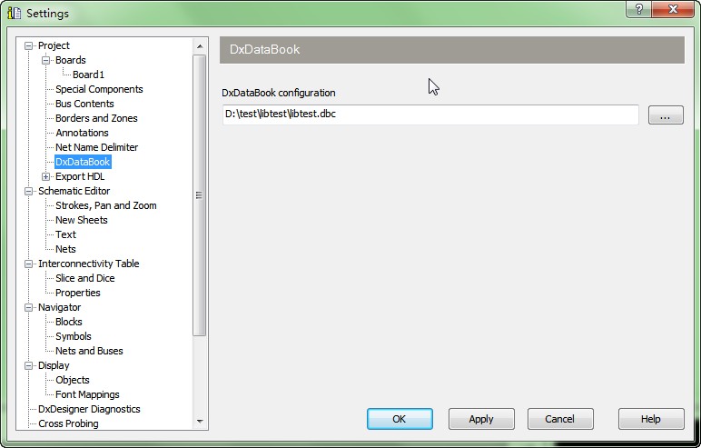Click the tree scrollbar thumb
Screen dimensions: 701x448
200,195
